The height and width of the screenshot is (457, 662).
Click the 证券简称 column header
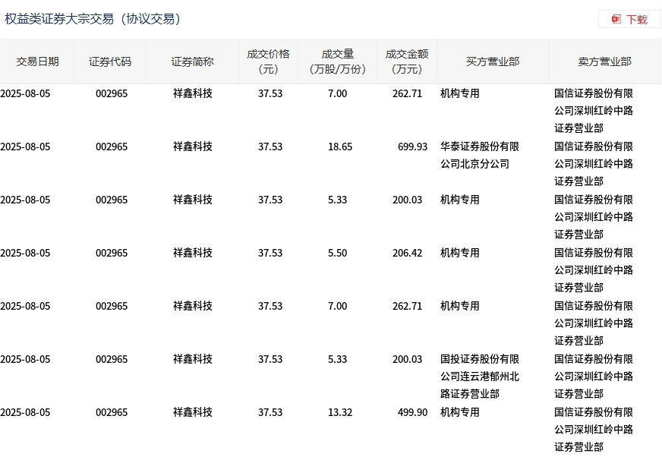click(x=192, y=61)
